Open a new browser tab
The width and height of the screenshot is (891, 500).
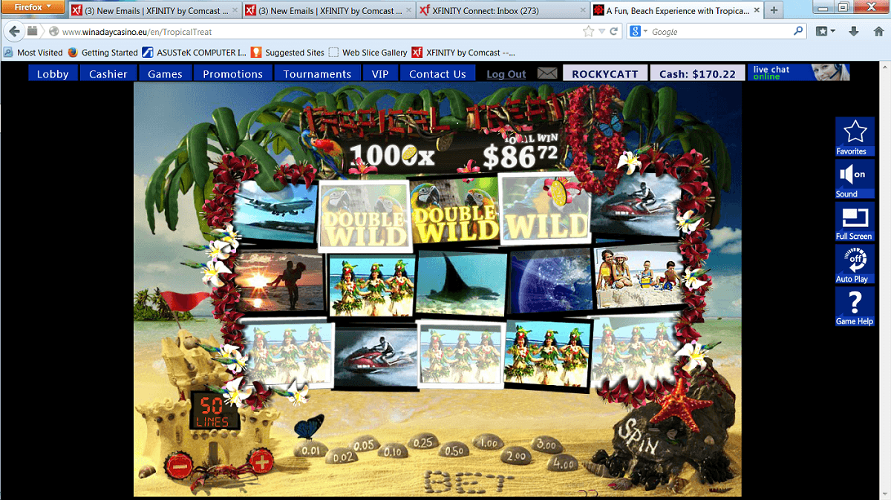[x=774, y=10]
